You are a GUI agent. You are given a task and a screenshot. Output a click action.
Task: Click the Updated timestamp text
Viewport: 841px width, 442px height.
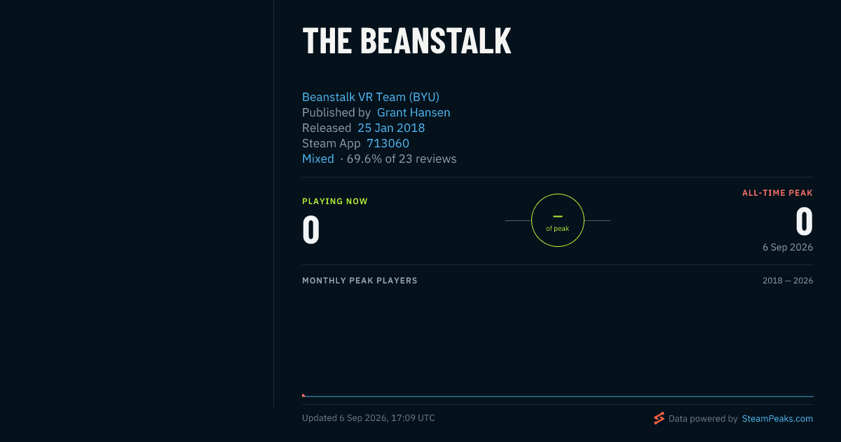(x=369, y=418)
